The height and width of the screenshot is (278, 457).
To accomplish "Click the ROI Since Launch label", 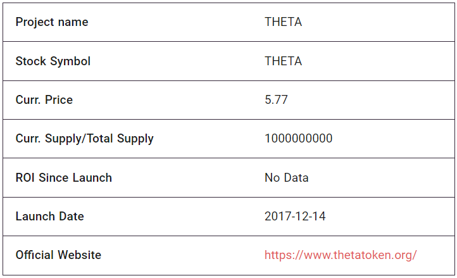I will point(64,178).
